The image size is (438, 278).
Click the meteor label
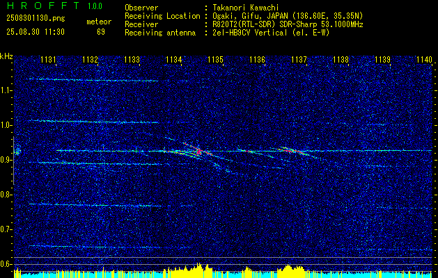pyautogui.click(x=99, y=22)
